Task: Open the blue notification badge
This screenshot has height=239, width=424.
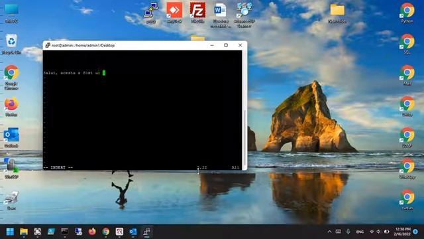Action: (x=415, y=232)
